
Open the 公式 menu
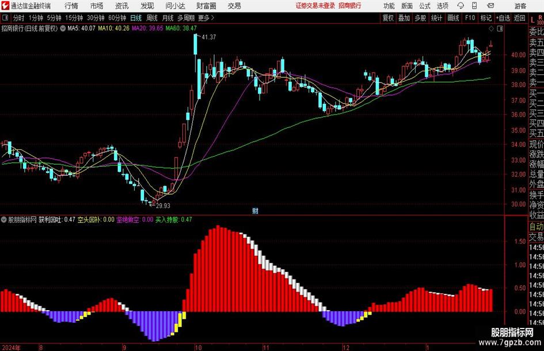pyautogui.click(x=425, y=6)
